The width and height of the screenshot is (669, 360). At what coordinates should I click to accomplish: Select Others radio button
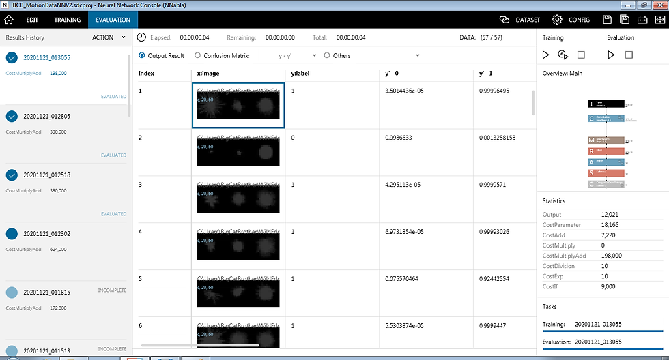327,55
